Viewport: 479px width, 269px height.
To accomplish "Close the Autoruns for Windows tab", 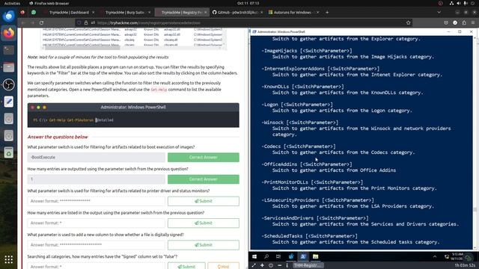I will tap(317, 12).
